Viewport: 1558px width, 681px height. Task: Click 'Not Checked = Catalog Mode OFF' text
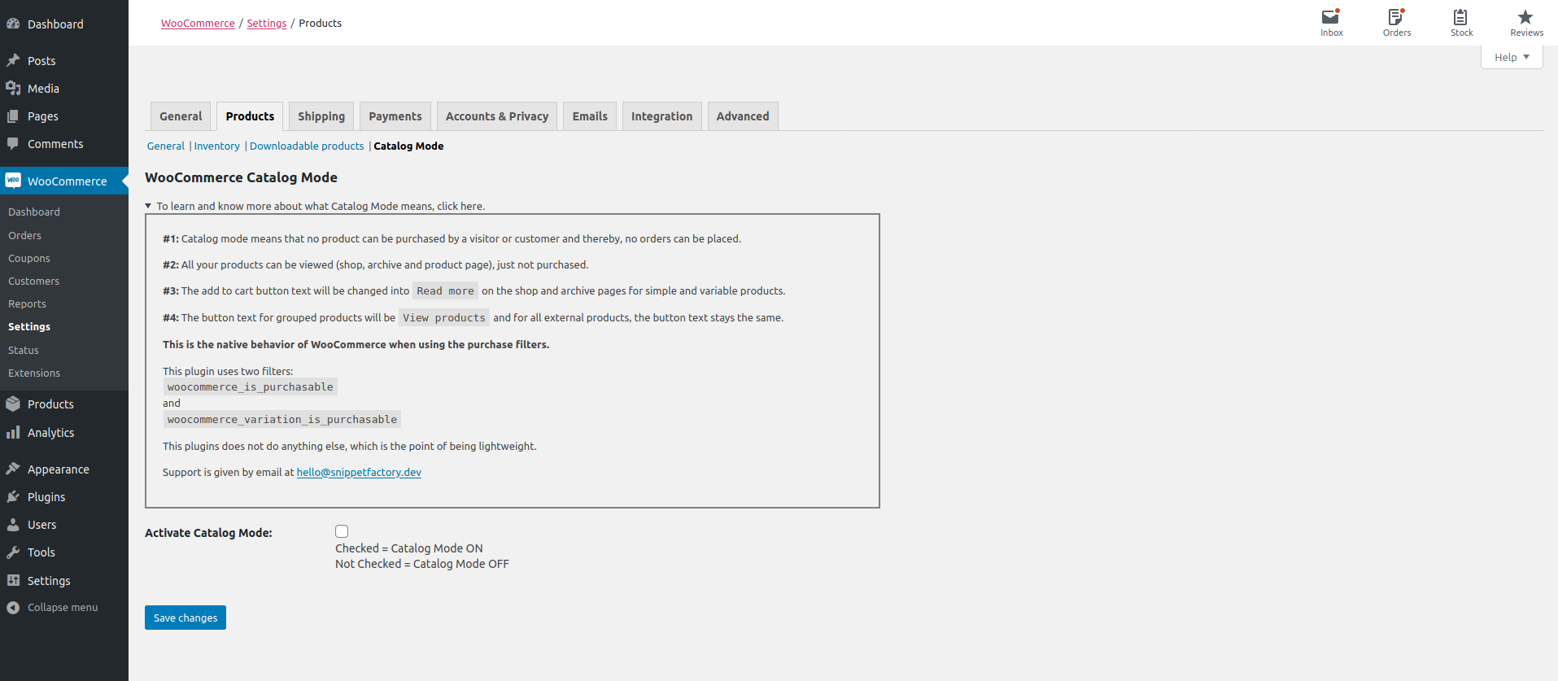(x=422, y=564)
